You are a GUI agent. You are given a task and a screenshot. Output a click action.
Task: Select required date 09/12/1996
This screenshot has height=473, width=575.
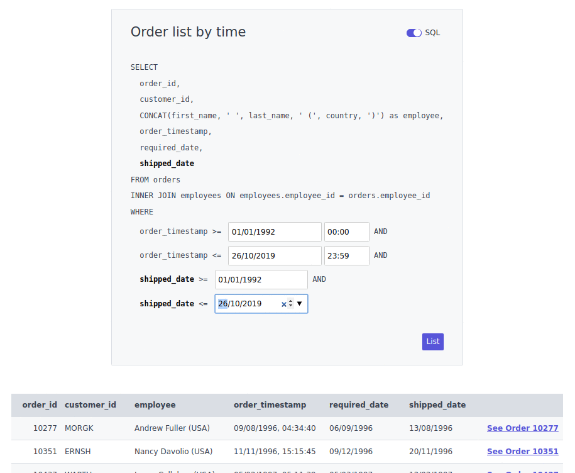(x=351, y=452)
